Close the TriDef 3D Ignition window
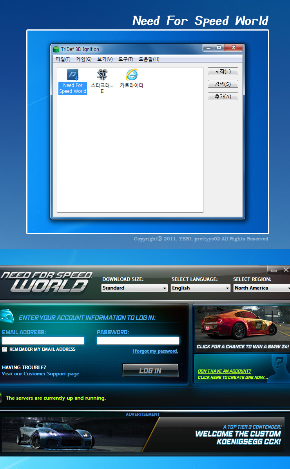 [x=234, y=47]
